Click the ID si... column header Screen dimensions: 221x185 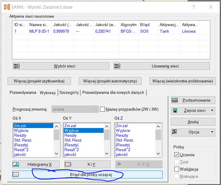[19, 25]
